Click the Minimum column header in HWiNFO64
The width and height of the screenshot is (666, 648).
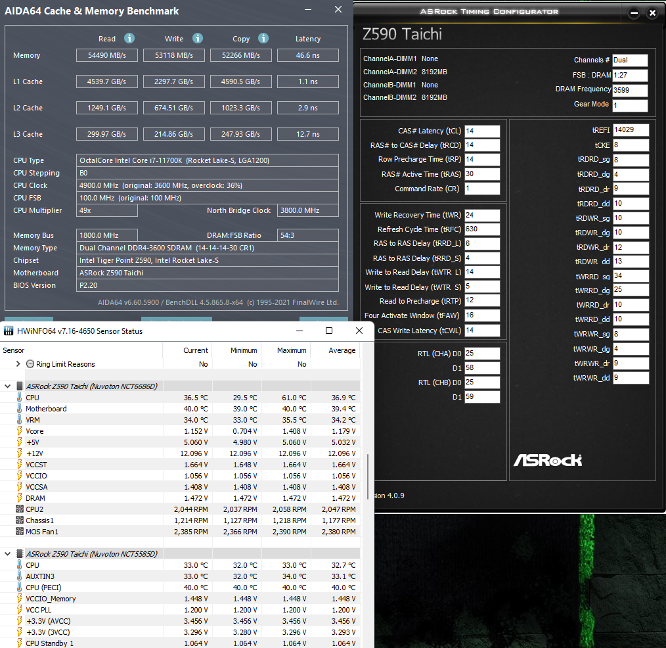tap(236, 350)
